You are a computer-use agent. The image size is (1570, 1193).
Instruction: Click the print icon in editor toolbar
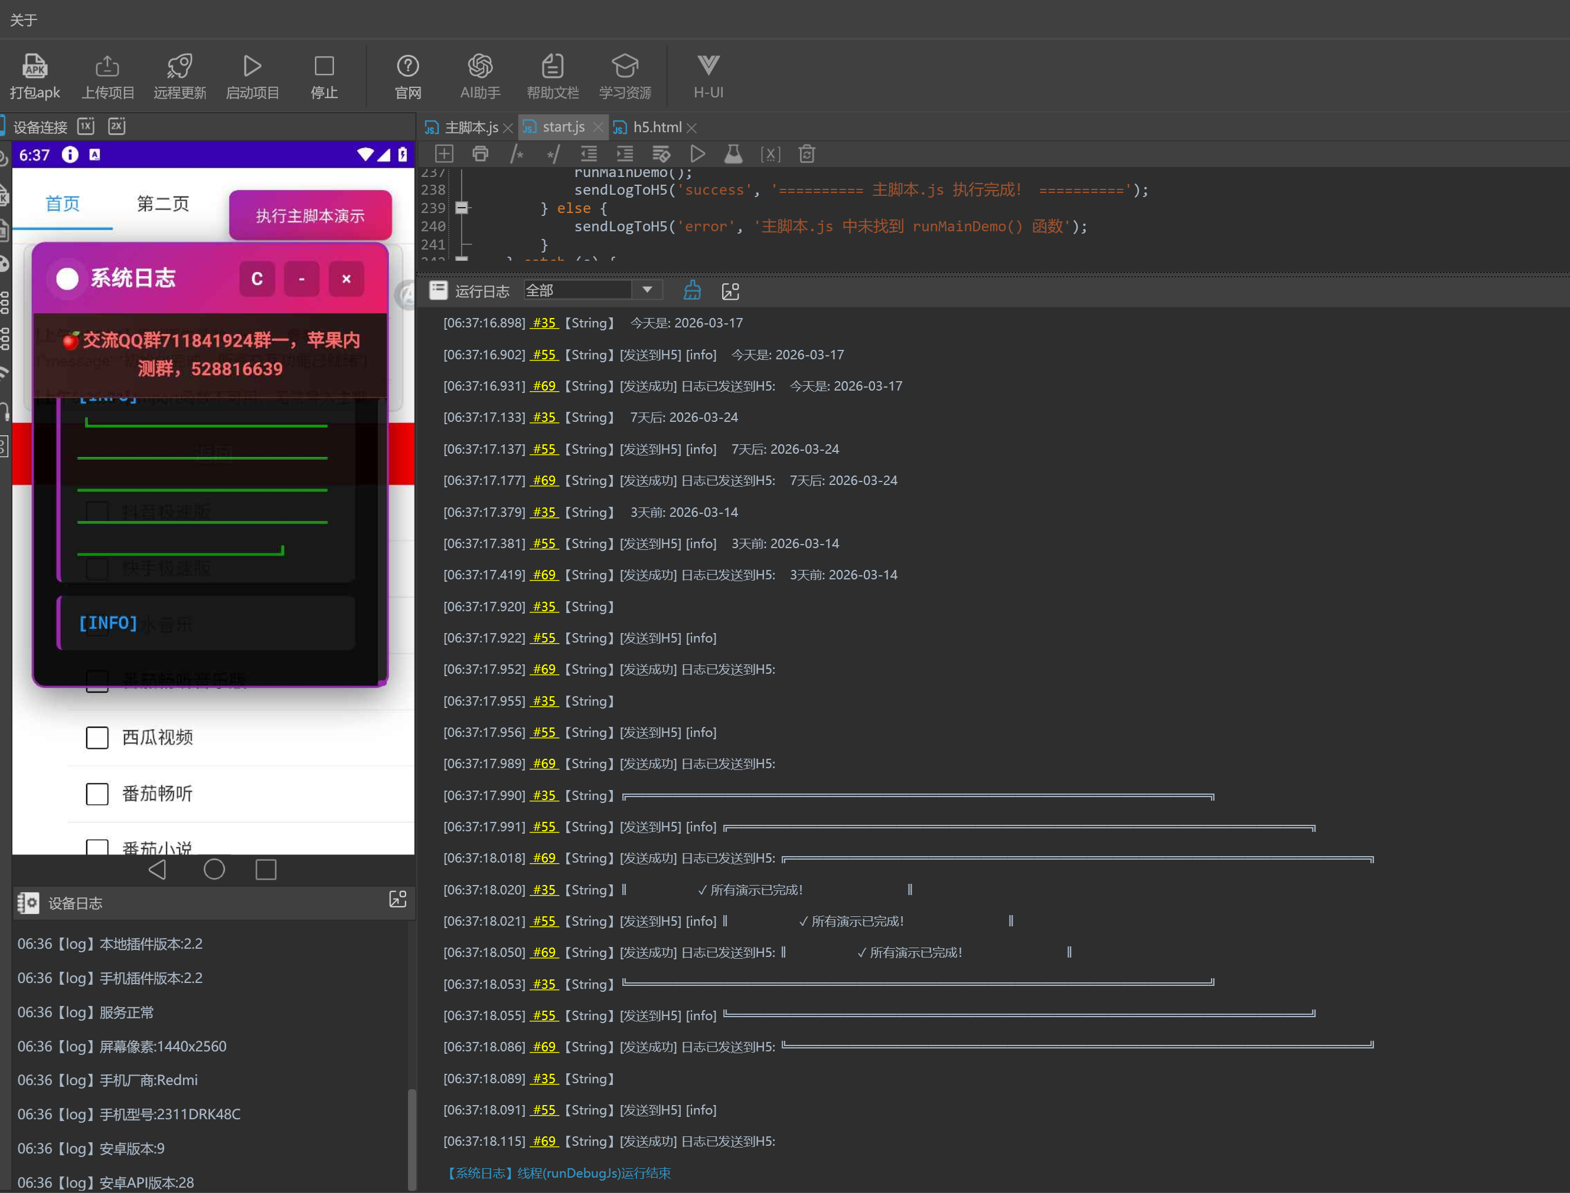point(481,154)
